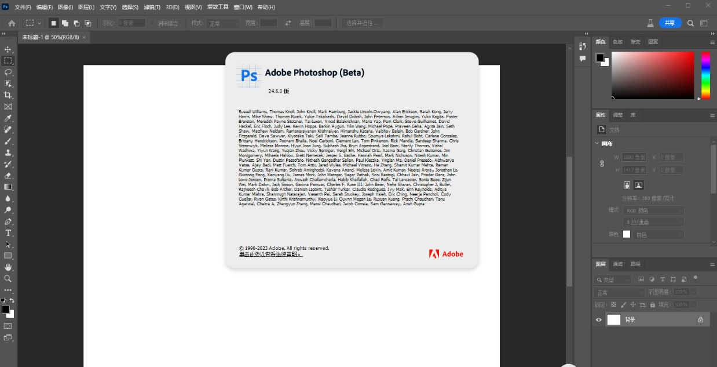Select the Crop tool

click(8, 95)
